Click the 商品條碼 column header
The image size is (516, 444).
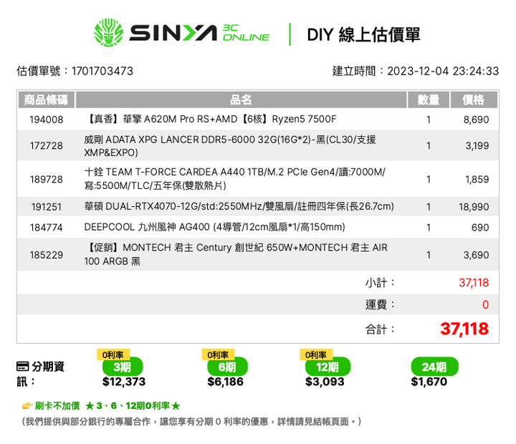tap(46, 100)
